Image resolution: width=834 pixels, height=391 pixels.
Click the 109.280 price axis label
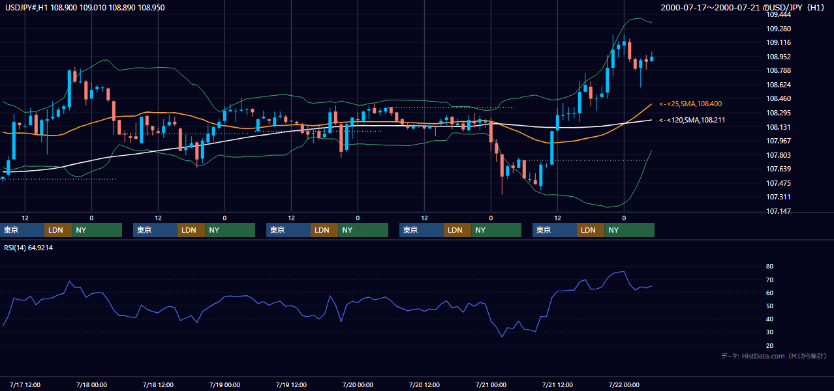[x=779, y=29]
